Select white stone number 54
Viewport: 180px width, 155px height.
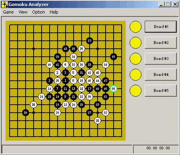pyautogui.click(x=106, y=65)
